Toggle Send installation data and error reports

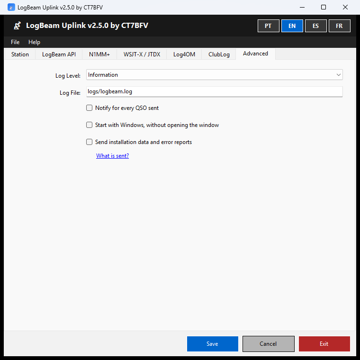pyautogui.click(x=90, y=142)
